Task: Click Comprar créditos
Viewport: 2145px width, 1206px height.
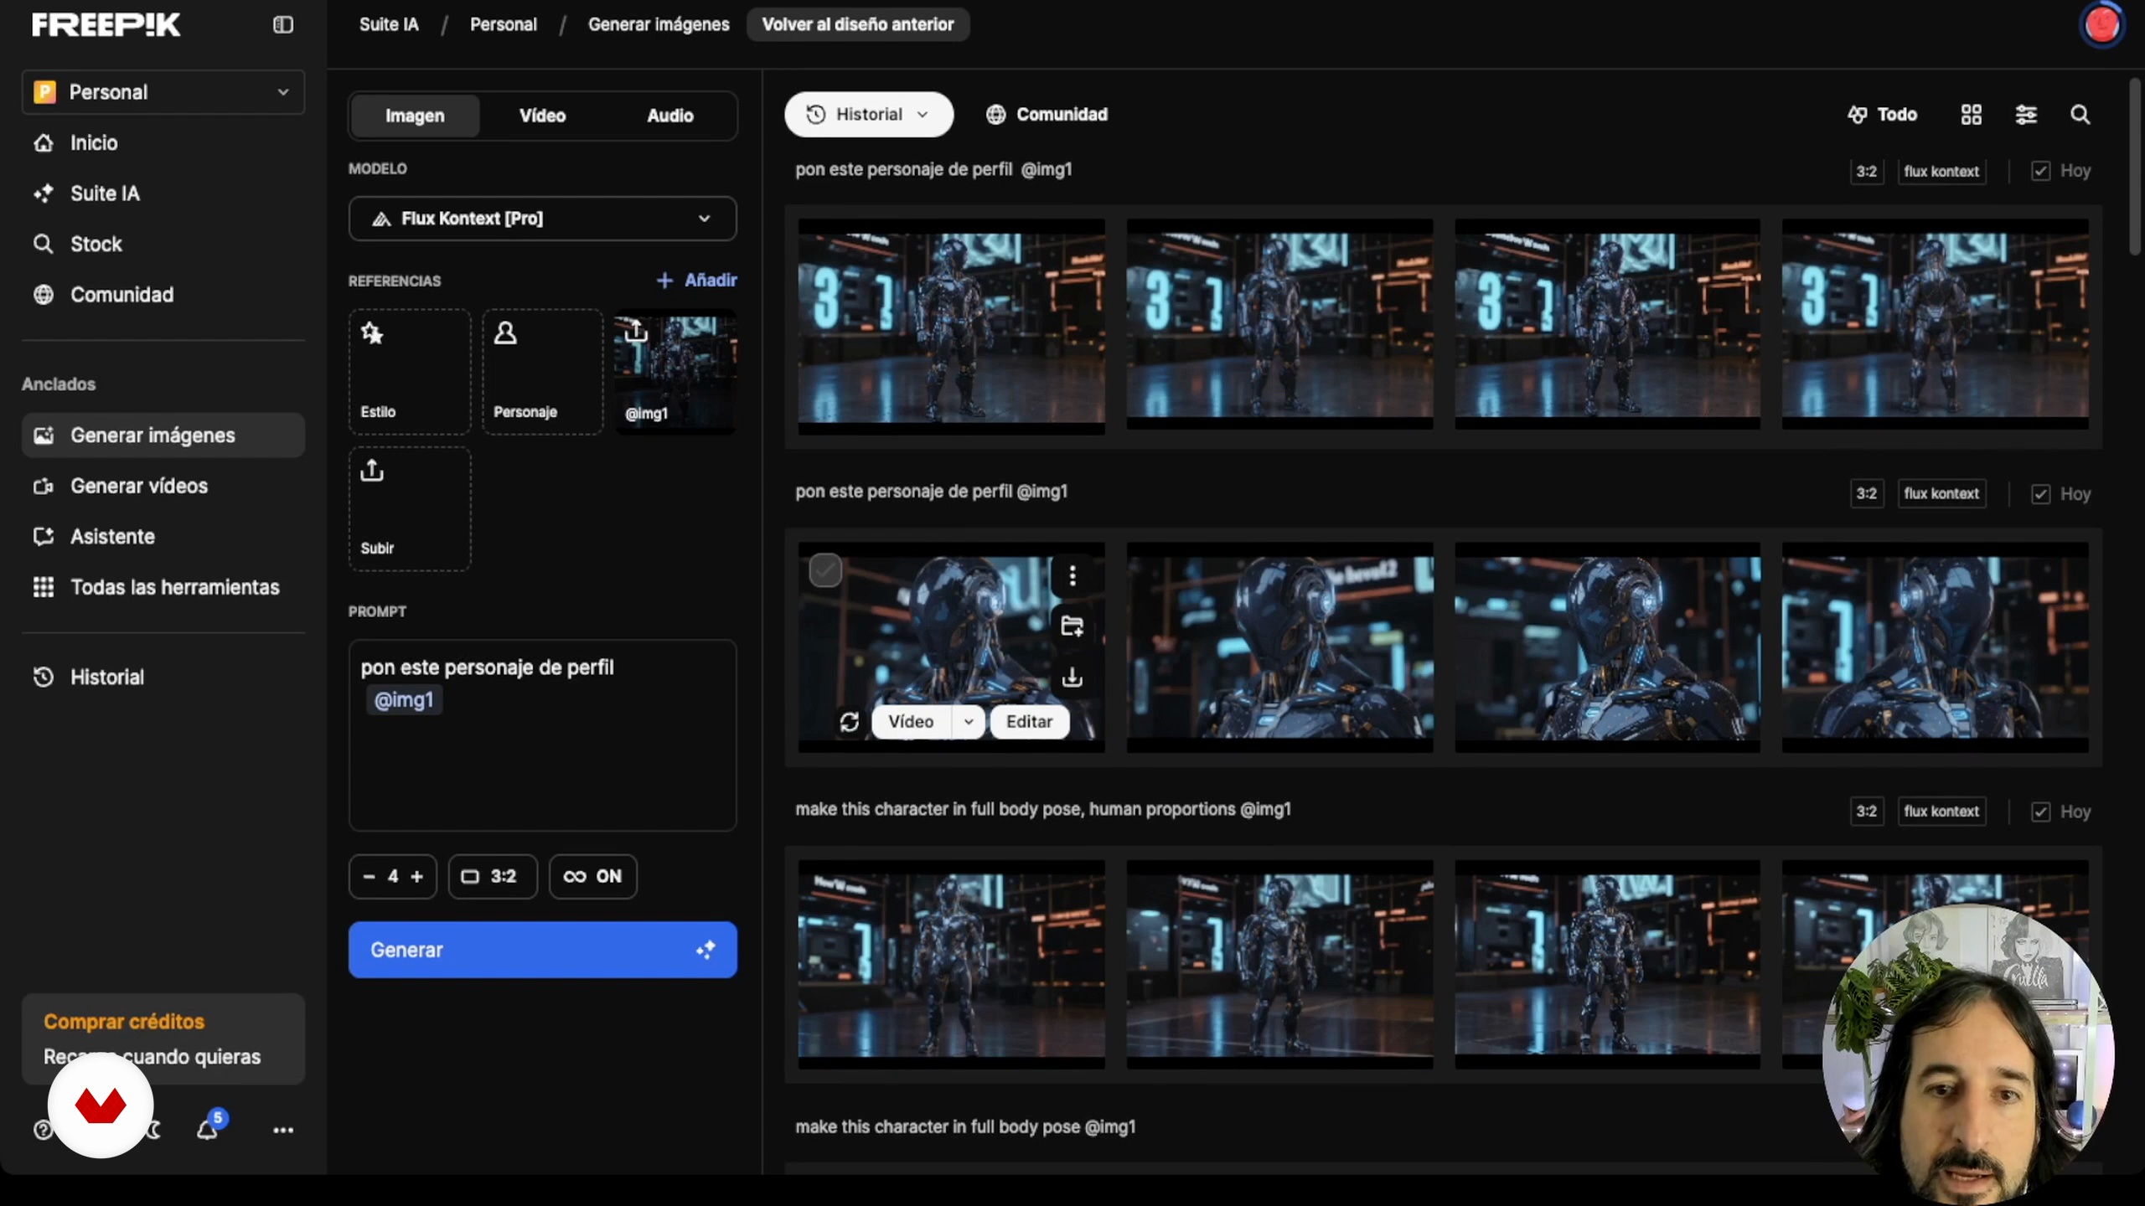Action: point(124,1022)
